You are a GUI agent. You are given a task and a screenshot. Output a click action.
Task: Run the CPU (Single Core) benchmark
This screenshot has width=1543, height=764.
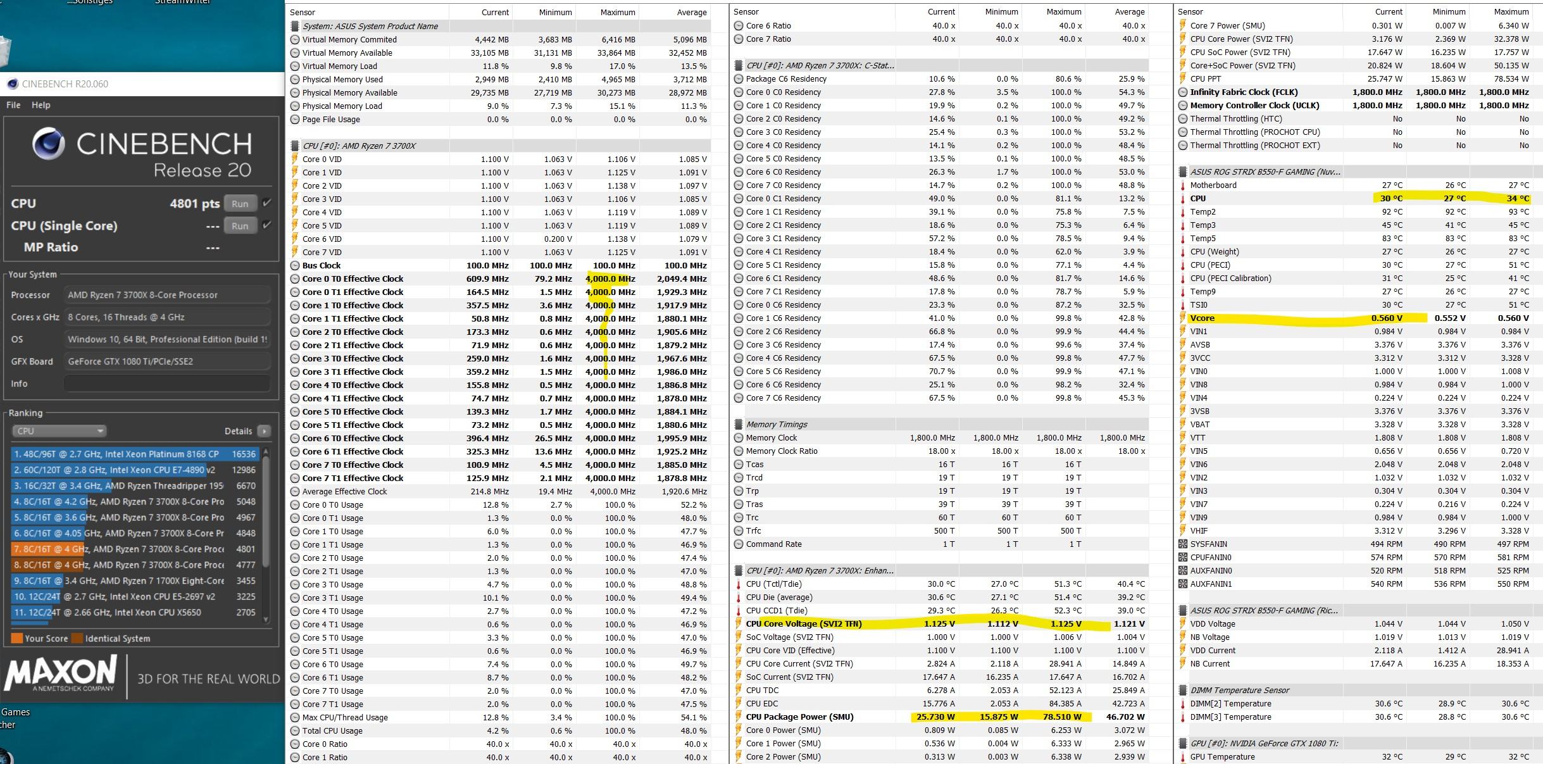coord(240,226)
